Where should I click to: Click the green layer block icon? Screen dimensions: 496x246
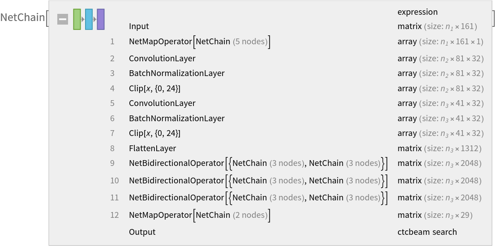coord(77,19)
